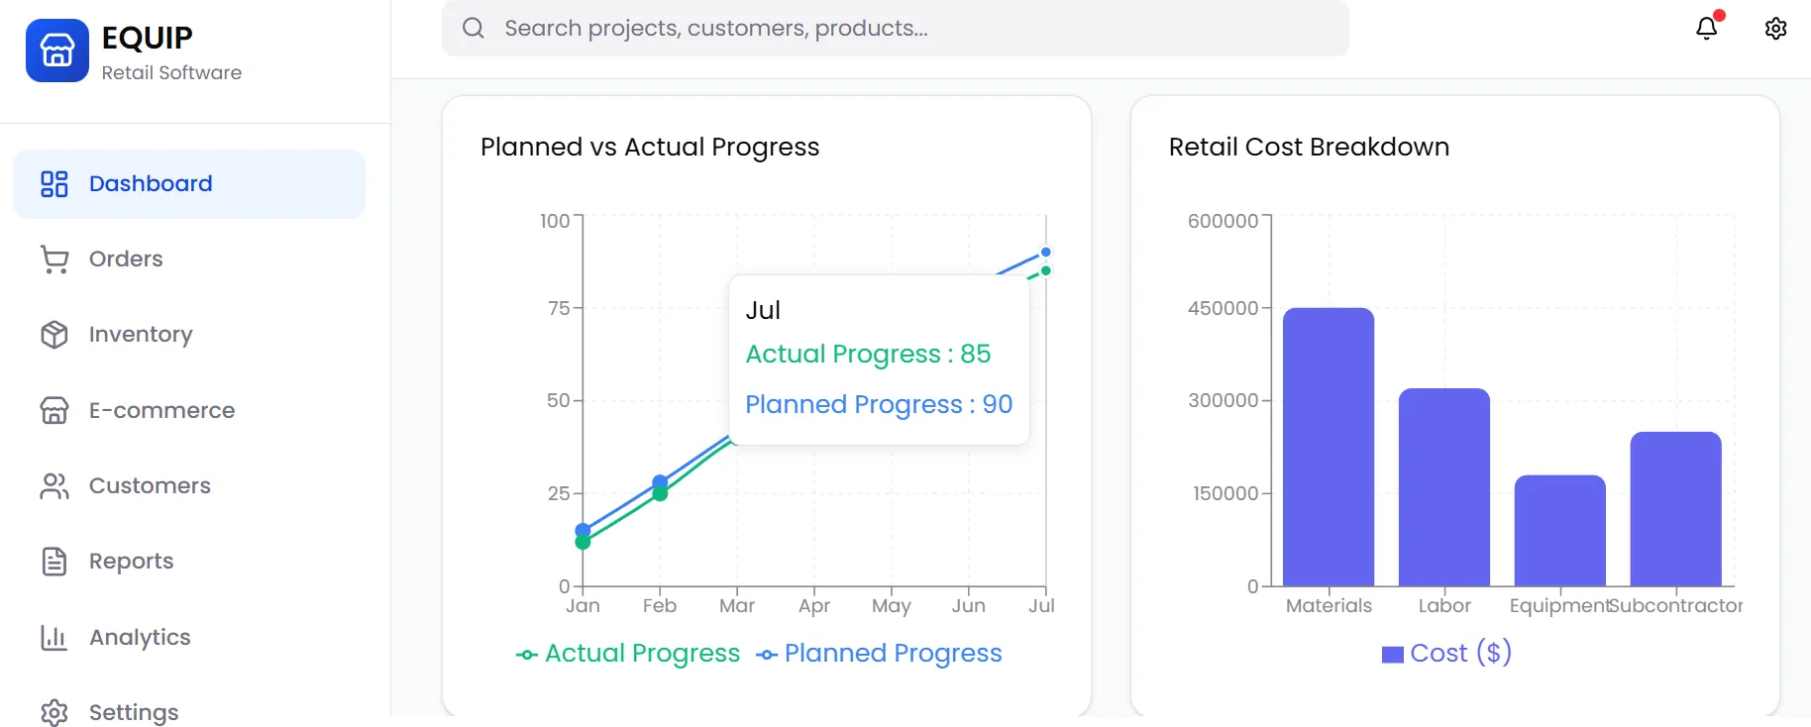Click the Customers people icon

pos(54,486)
